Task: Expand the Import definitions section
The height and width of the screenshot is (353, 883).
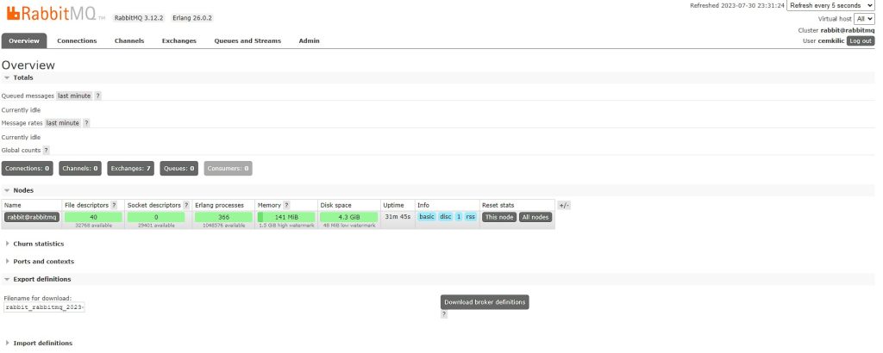Action: 43,343
